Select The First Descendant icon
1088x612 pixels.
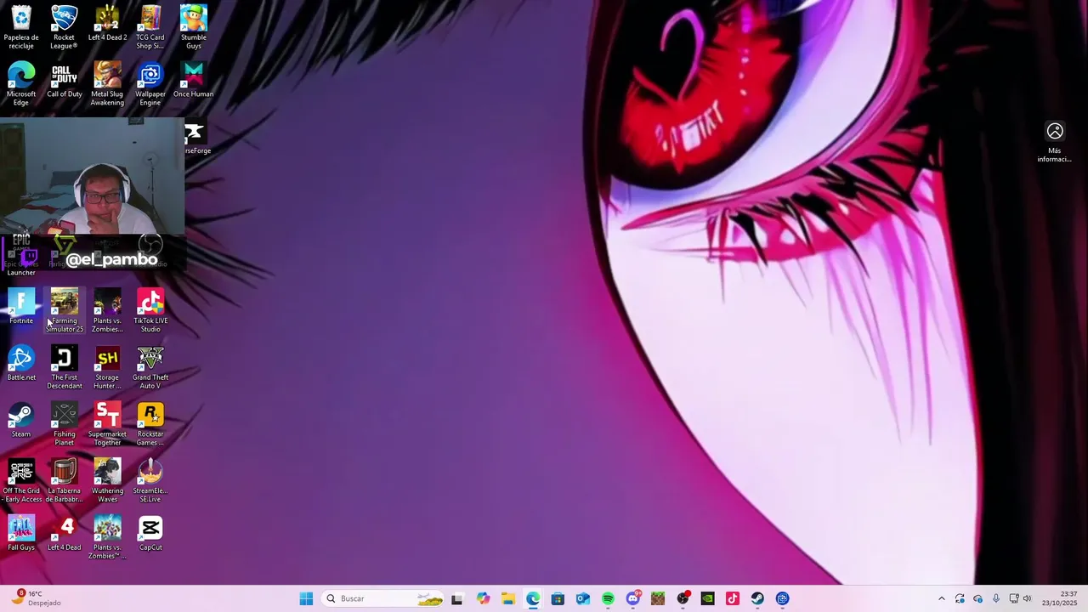65,367
